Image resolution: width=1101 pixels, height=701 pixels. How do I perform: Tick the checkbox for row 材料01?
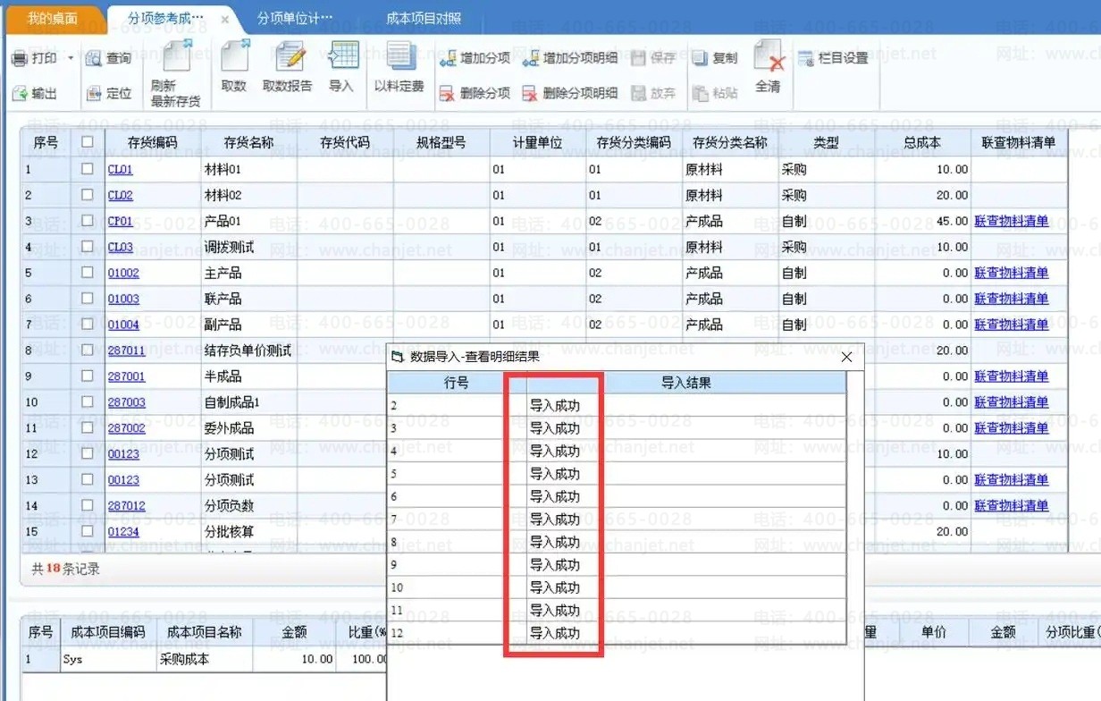tap(88, 169)
